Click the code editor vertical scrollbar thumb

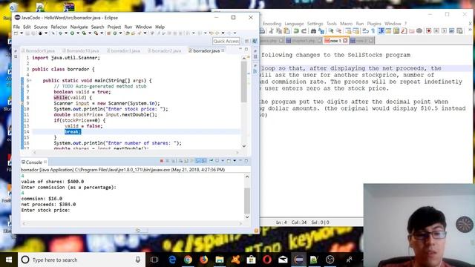pos(244,82)
